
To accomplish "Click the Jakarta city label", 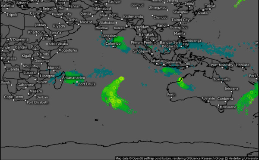I will (x=157, y=61).
